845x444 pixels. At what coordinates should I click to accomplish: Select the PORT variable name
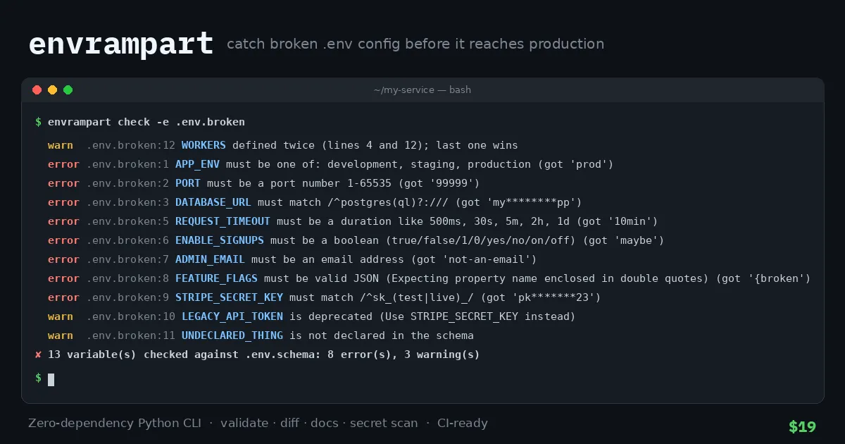[x=188, y=183]
